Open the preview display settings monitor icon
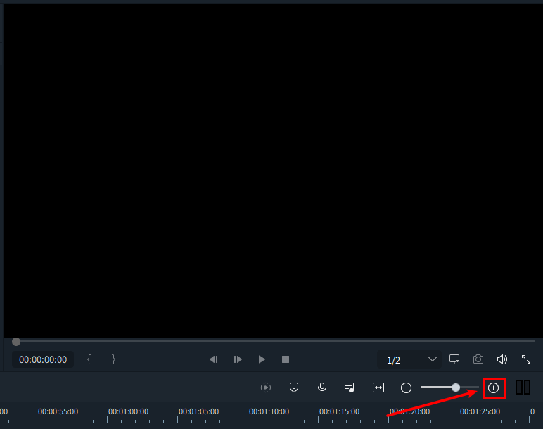The height and width of the screenshot is (429, 543). pyautogui.click(x=454, y=359)
